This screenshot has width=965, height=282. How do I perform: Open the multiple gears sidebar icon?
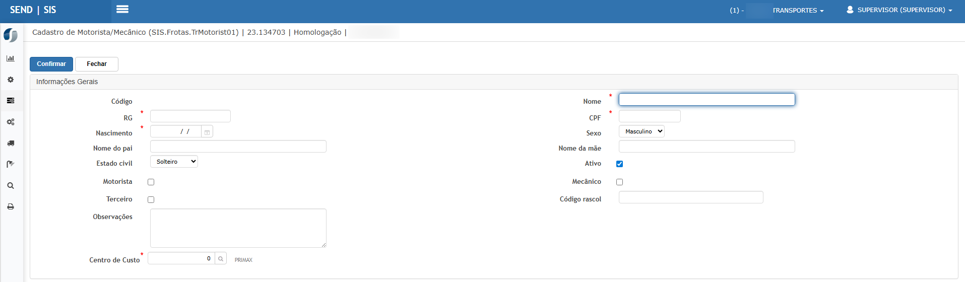click(x=11, y=122)
